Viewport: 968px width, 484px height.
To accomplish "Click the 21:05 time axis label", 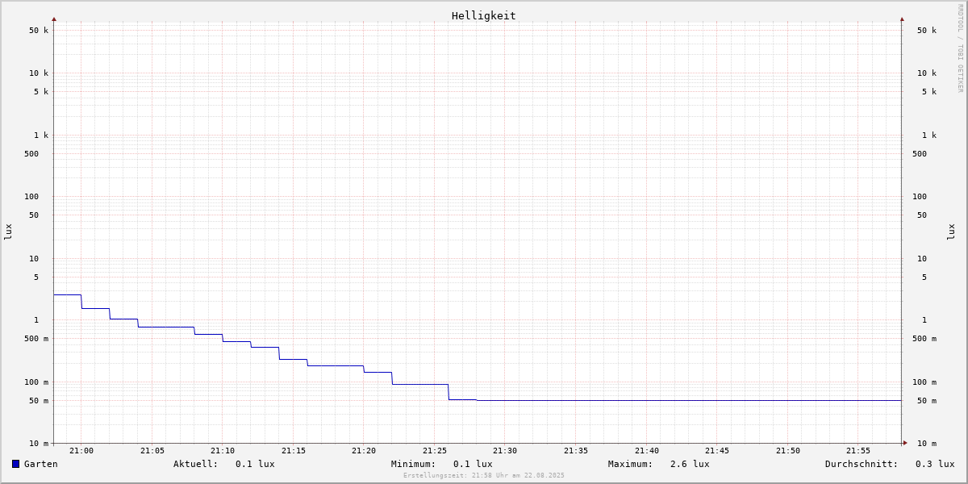I will pyautogui.click(x=152, y=451).
